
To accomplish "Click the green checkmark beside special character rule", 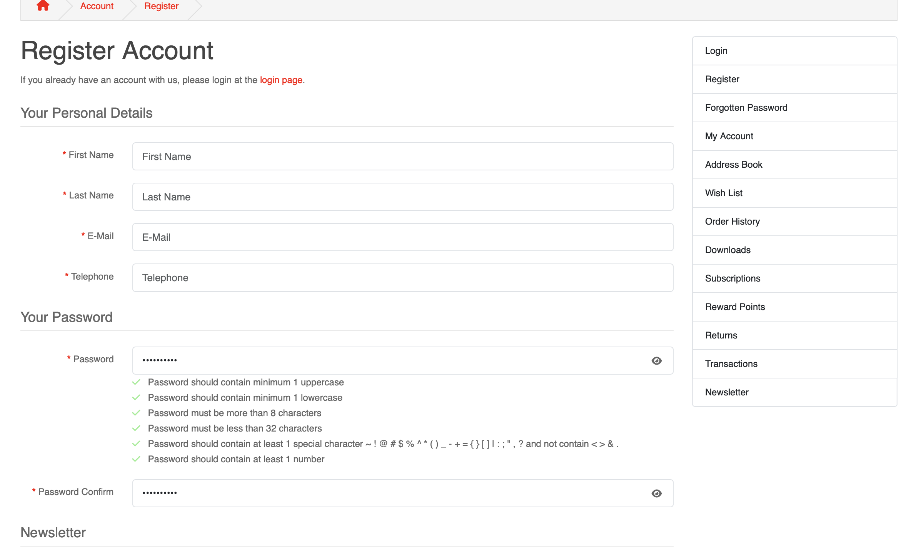I will click(x=136, y=443).
